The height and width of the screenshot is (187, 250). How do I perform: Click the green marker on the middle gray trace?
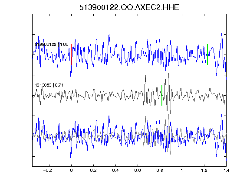point(162,95)
